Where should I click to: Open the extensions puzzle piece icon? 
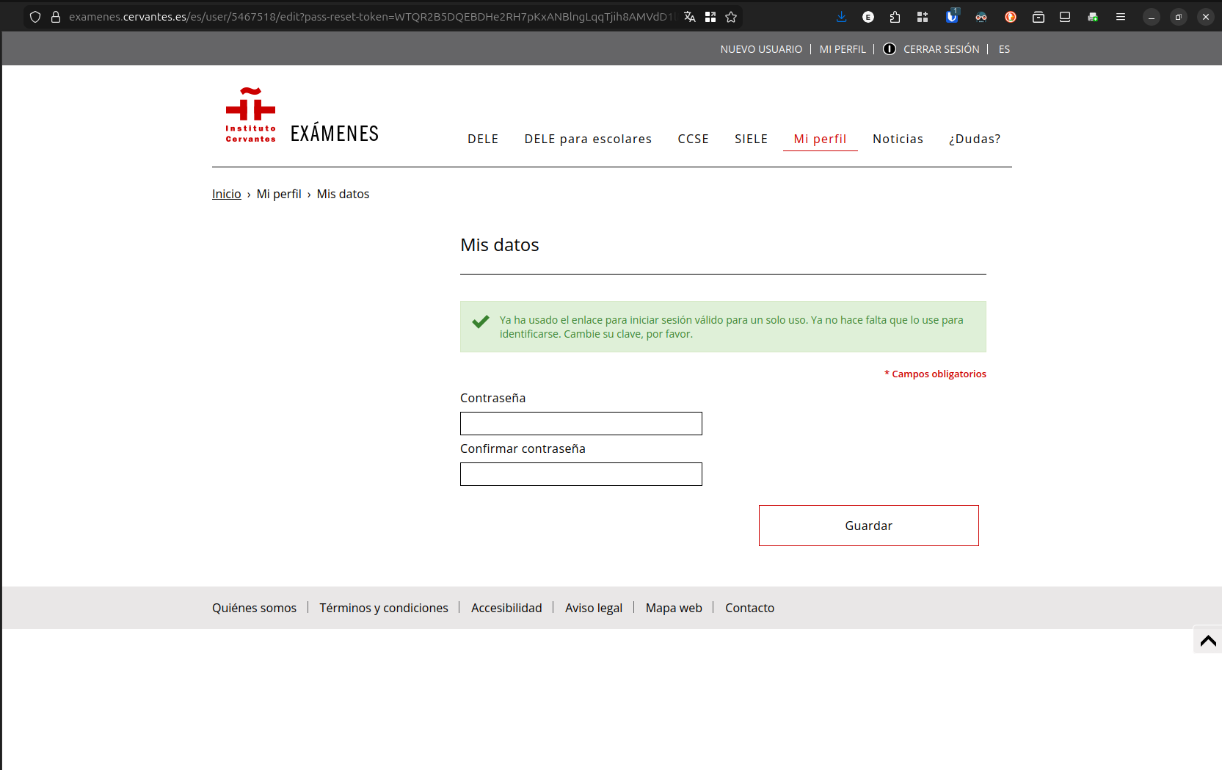click(895, 17)
